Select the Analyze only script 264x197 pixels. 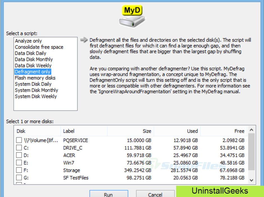[x=28, y=41]
